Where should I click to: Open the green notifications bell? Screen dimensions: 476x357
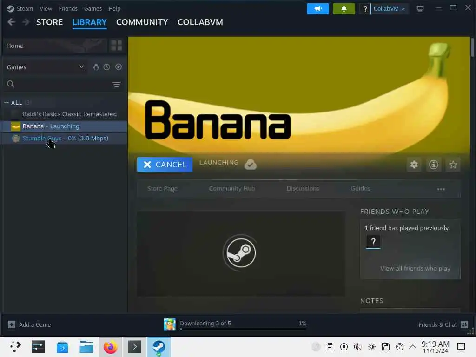click(344, 8)
